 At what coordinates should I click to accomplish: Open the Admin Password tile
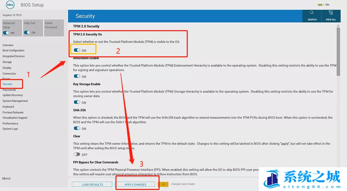54,27
